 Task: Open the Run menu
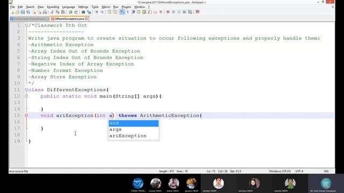pyautogui.click(x=116, y=7)
